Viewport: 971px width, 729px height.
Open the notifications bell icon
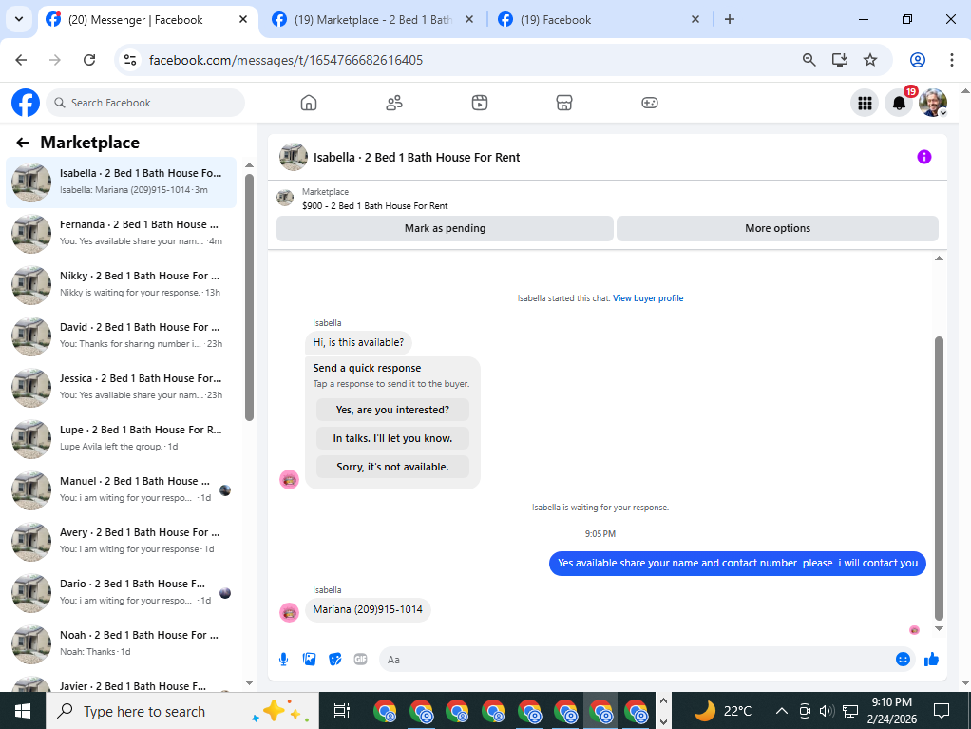(x=899, y=103)
